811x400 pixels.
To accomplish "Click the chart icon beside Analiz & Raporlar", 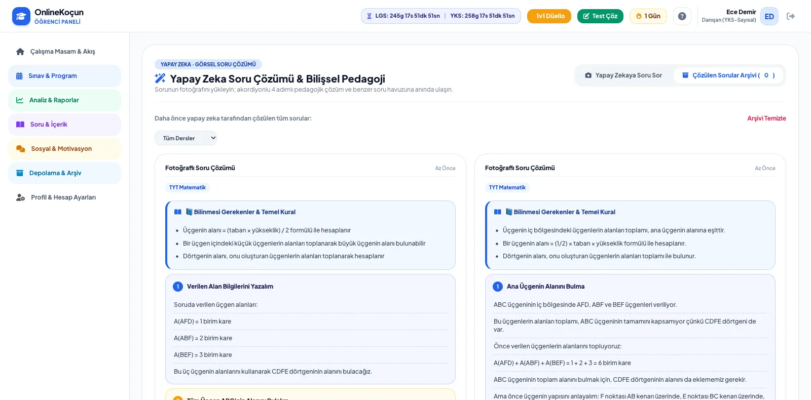I will pos(20,100).
